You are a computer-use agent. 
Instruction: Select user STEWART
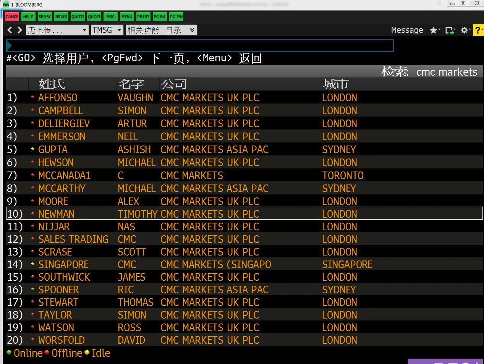pyautogui.click(x=58, y=303)
